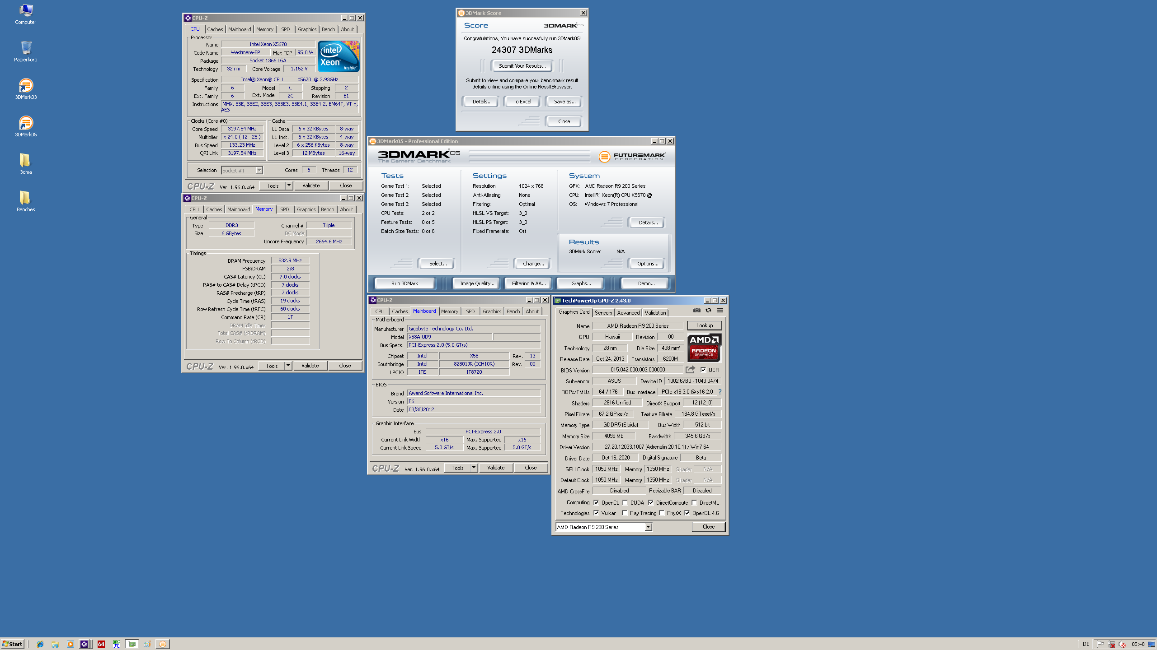Click BIOS export share icon
This screenshot has height=650, width=1157.
690,370
